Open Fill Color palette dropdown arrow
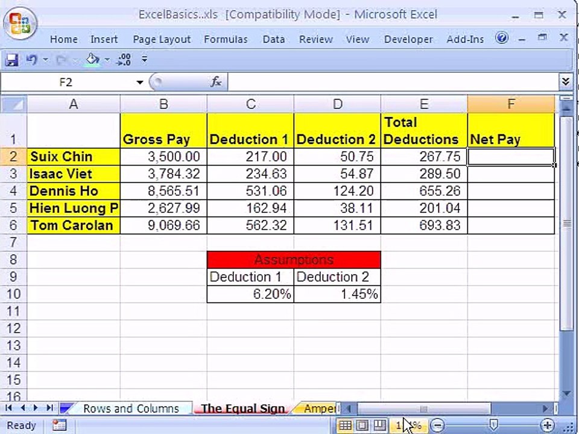Viewport: 579px width, 434px height. pos(107,60)
